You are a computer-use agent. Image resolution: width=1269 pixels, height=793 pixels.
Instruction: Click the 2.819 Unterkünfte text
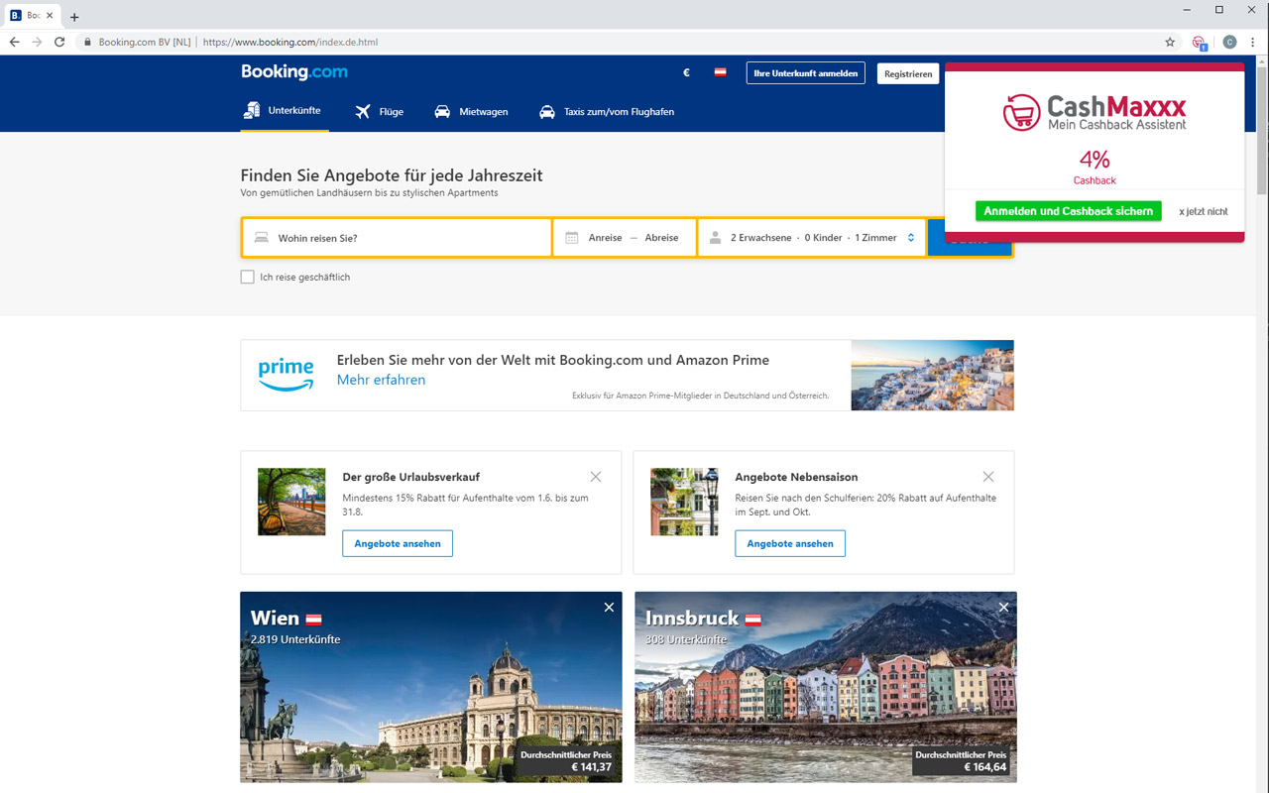[295, 639]
